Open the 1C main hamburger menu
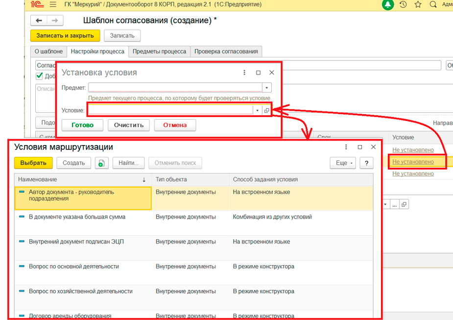The width and height of the screenshot is (453, 320). (x=52, y=4)
